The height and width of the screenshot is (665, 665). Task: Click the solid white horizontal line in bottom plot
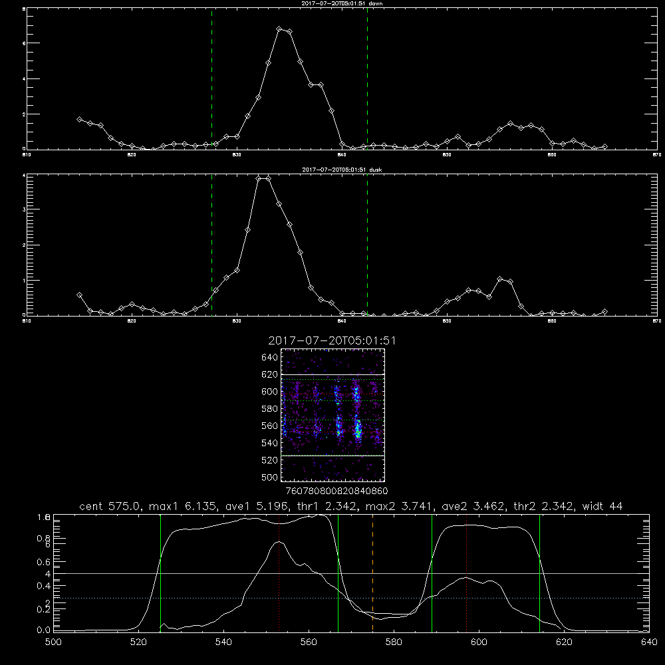(351, 573)
